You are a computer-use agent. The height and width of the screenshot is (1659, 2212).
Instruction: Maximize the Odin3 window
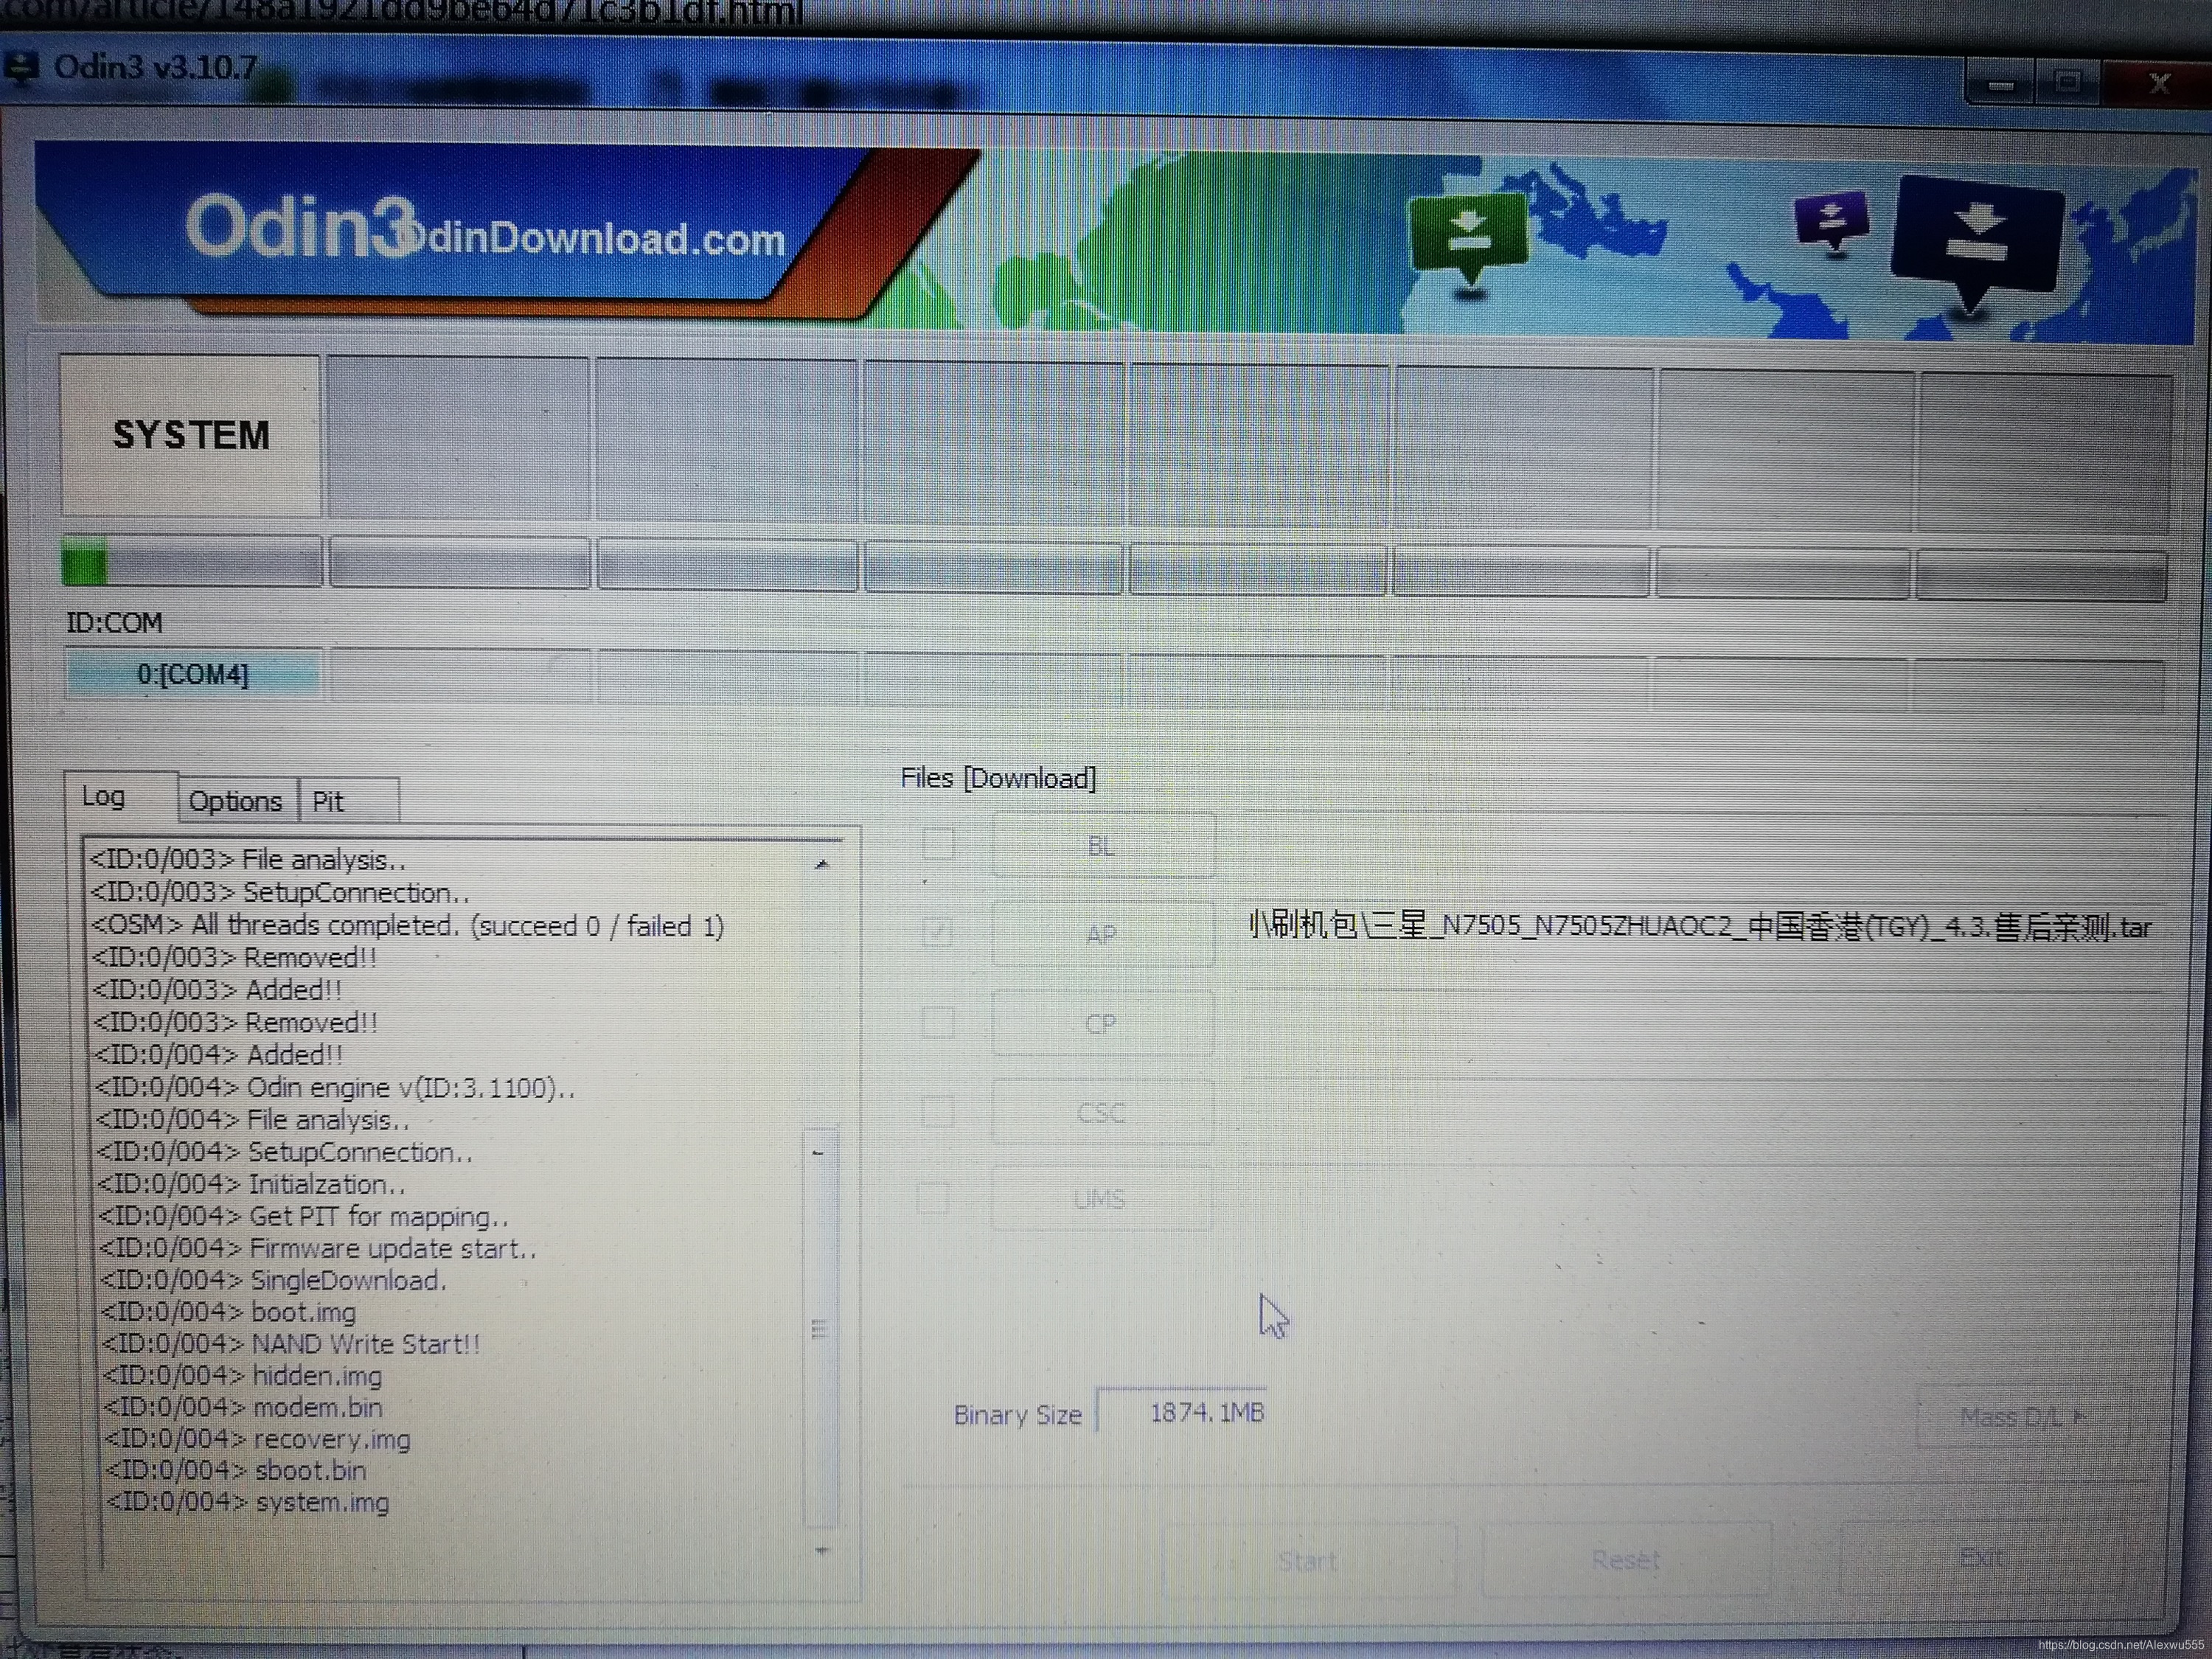coord(2067,81)
